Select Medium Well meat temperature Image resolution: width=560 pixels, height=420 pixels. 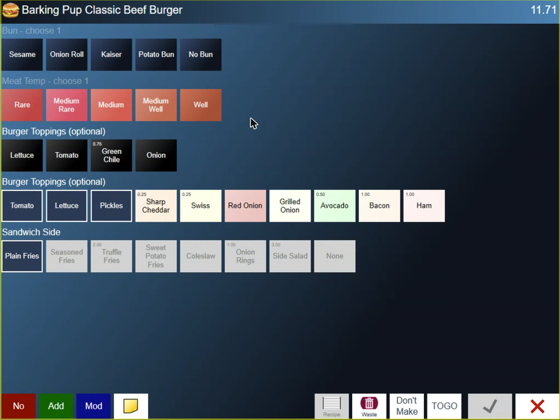click(156, 105)
